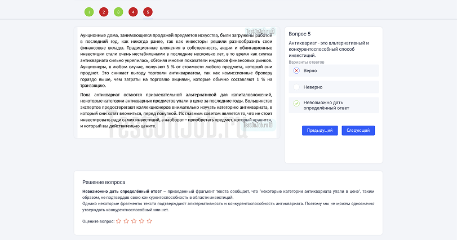The image size is (457, 240).
Task: Click the red cross icon beside "Верно"
Action: [296, 70]
